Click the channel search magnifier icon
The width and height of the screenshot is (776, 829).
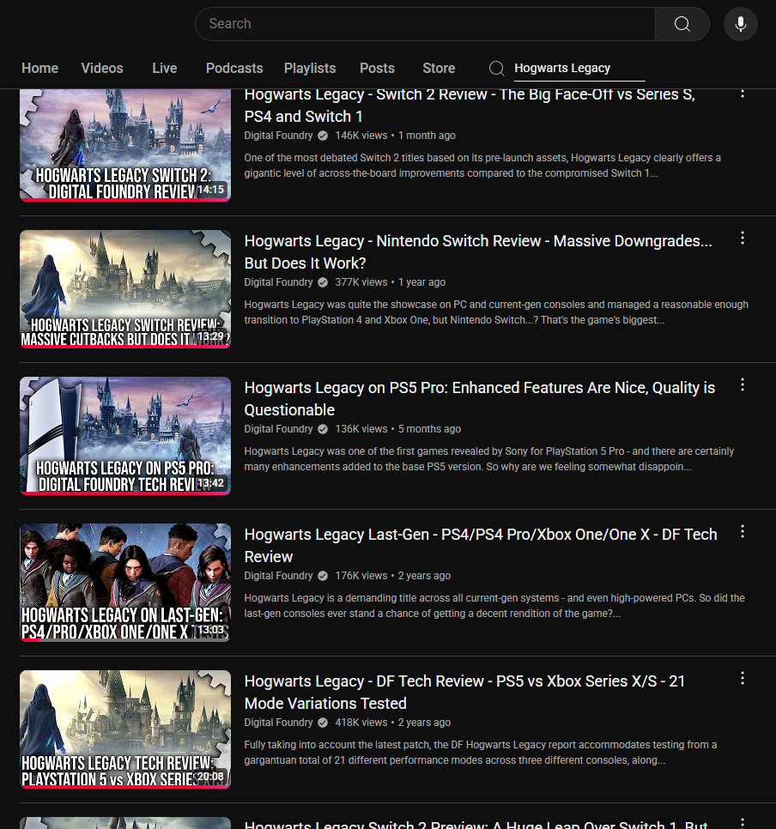point(497,68)
